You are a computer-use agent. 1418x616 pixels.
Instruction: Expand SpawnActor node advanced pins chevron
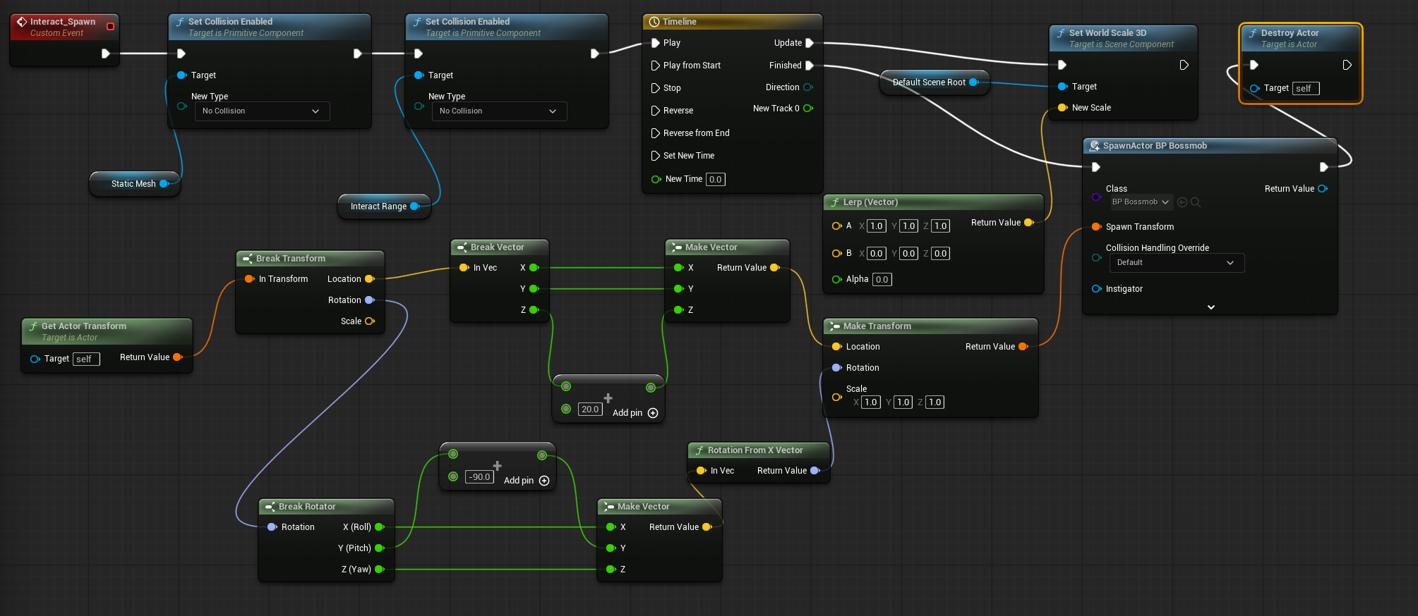(1211, 307)
